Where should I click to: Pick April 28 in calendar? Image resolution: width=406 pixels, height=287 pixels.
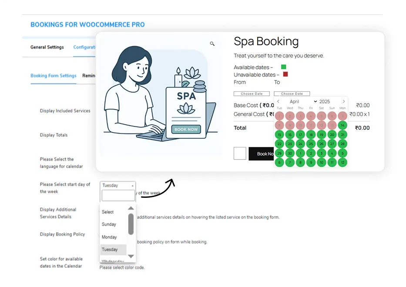(x=342, y=144)
